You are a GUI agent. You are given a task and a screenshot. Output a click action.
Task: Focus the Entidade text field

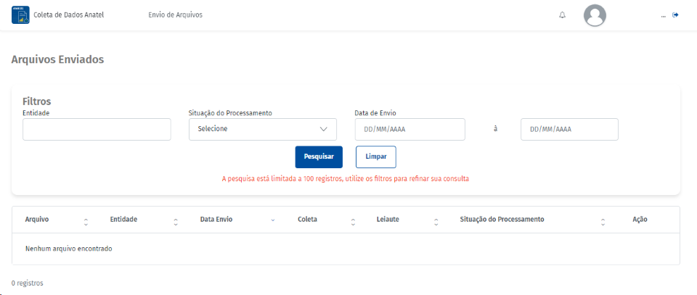pos(97,129)
